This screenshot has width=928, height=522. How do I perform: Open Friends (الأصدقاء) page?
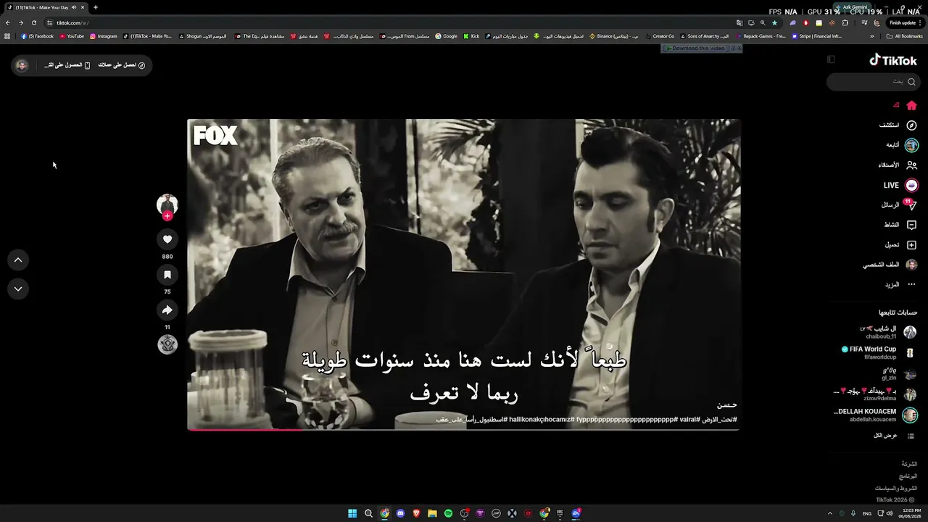tap(898, 165)
